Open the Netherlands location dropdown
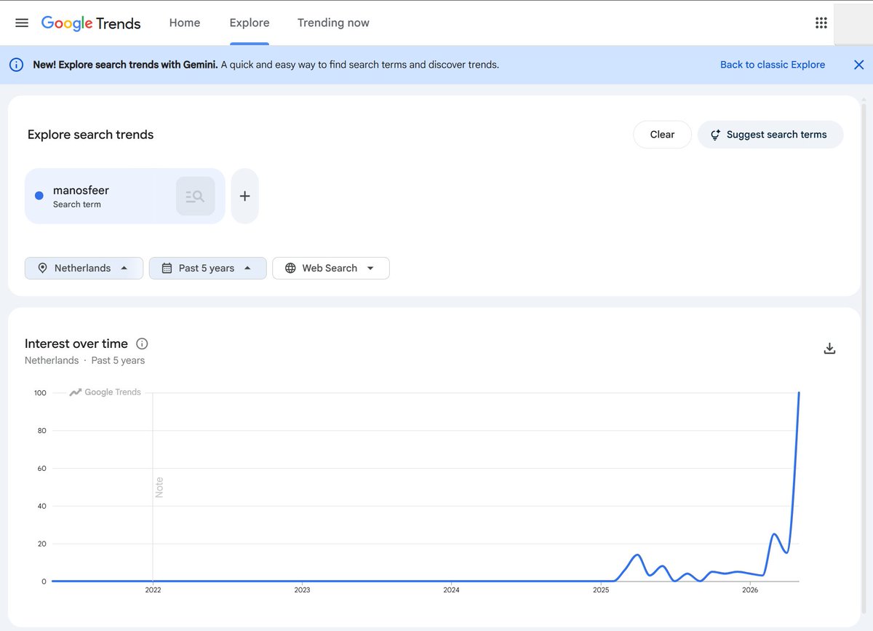Viewport: 873px width, 631px height. click(x=84, y=268)
